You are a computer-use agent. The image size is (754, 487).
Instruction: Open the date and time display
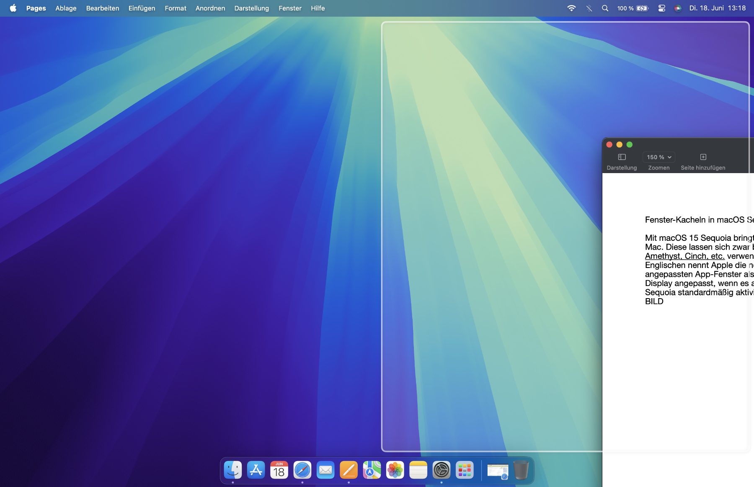point(717,8)
